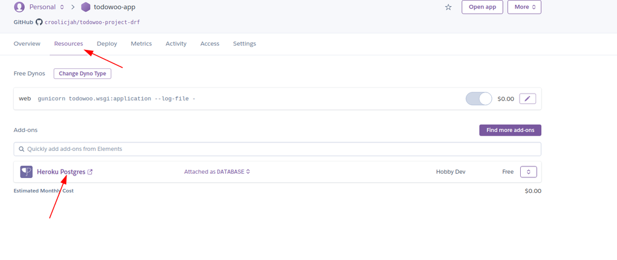The width and height of the screenshot is (617, 260).
Task: Open the Heroku Postgres add-on link
Action: (61, 172)
